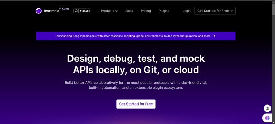Click the main headline 'Design, debug, test, and mock'
This screenshot has width=275, height=124.
click(136, 58)
